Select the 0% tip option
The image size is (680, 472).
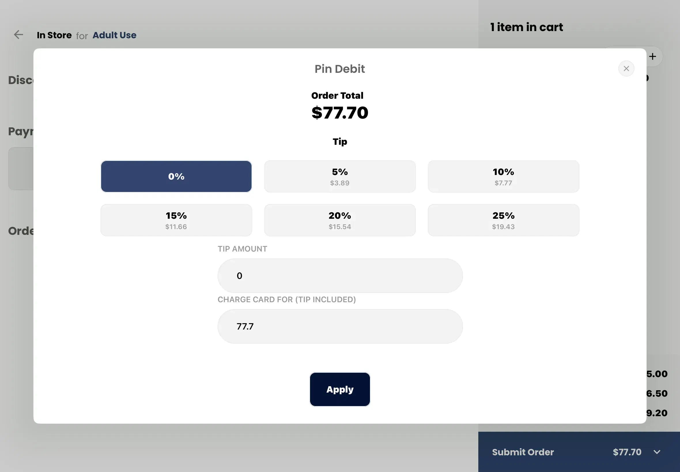coord(176,176)
